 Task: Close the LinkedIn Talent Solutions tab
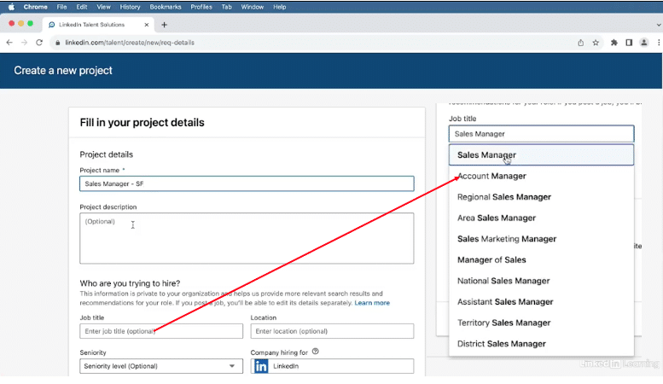point(147,25)
